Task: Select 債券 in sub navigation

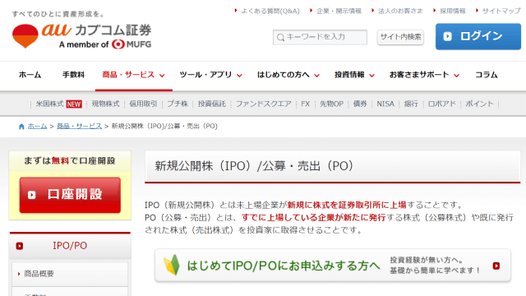Action: coord(360,104)
